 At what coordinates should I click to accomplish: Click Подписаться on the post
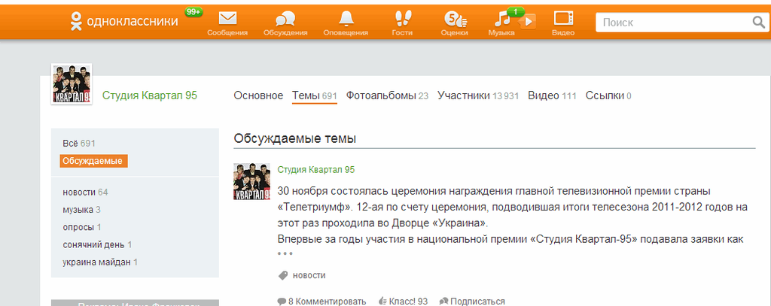pos(472,301)
